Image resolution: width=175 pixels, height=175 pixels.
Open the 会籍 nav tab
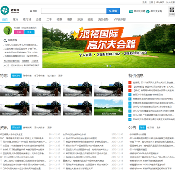[x=38, y=20]
